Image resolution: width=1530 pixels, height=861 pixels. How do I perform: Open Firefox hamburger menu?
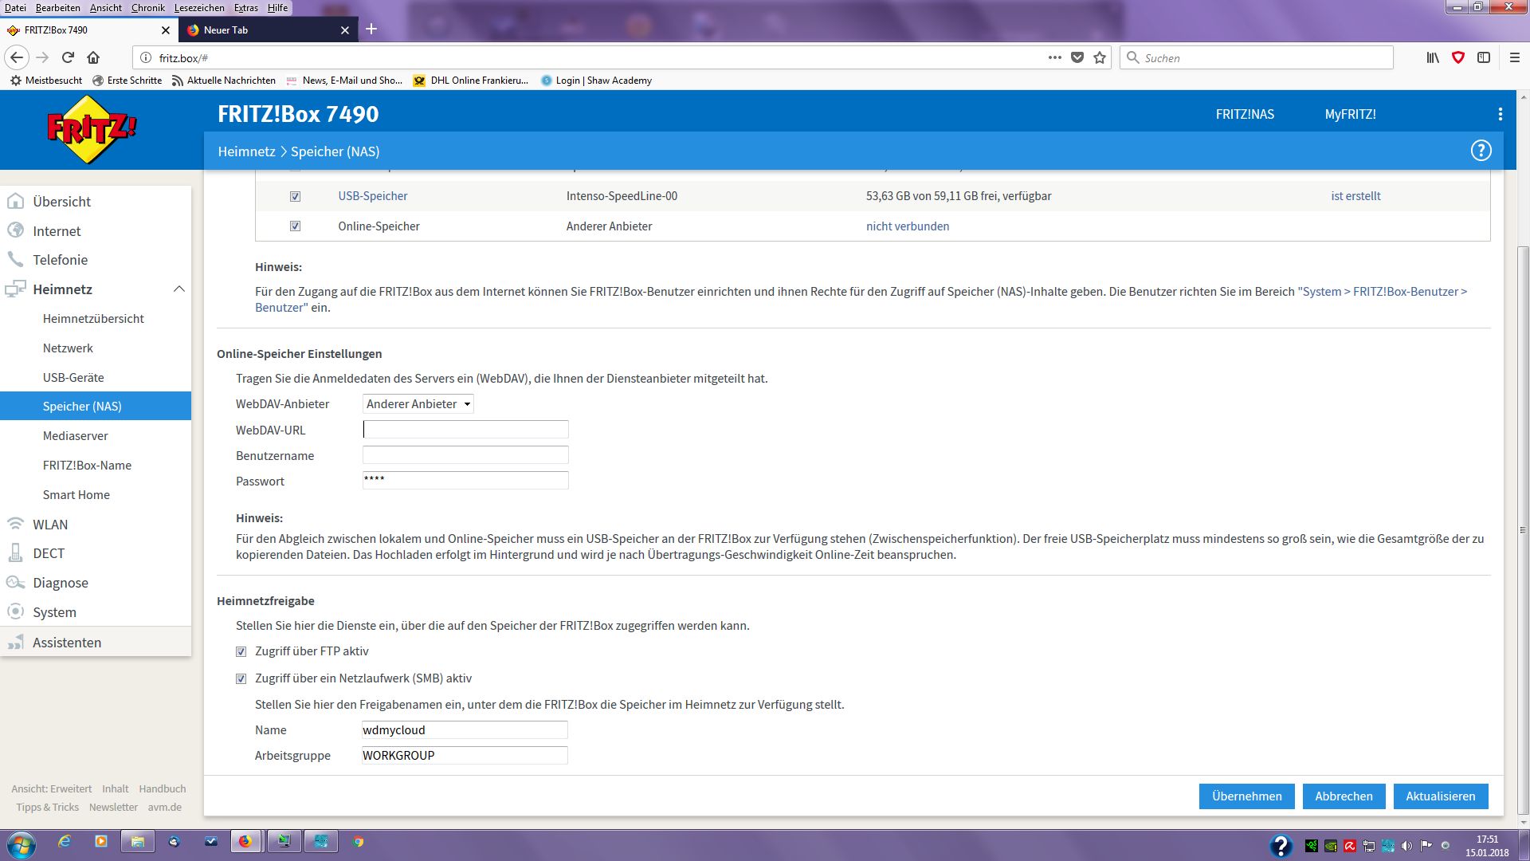tap(1515, 57)
